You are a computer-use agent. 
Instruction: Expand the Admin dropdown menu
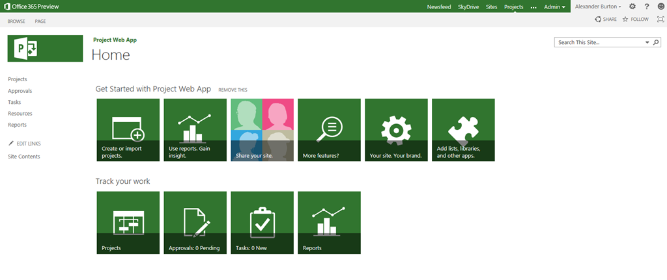tap(555, 6)
